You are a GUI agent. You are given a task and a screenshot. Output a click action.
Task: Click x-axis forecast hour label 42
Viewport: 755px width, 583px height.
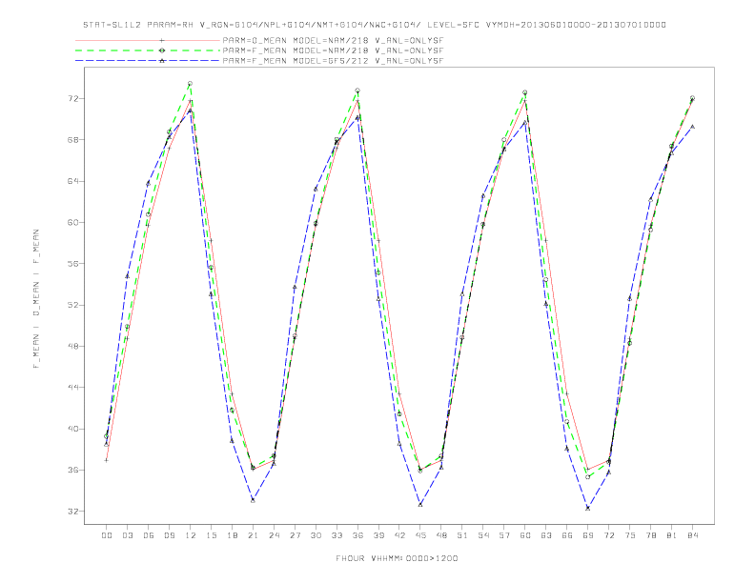point(399,535)
